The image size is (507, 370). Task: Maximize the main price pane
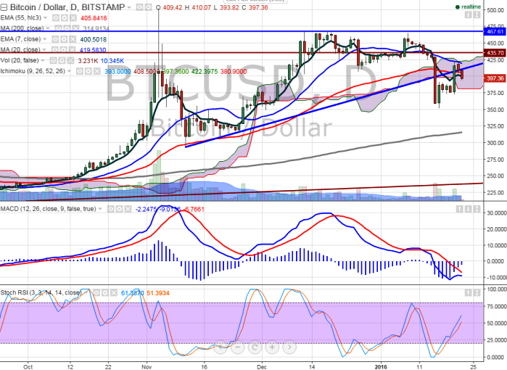coord(477,15)
